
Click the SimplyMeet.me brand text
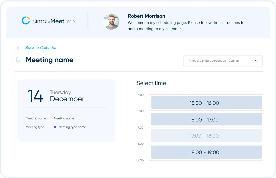pyautogui.click(x=53, y=21)
